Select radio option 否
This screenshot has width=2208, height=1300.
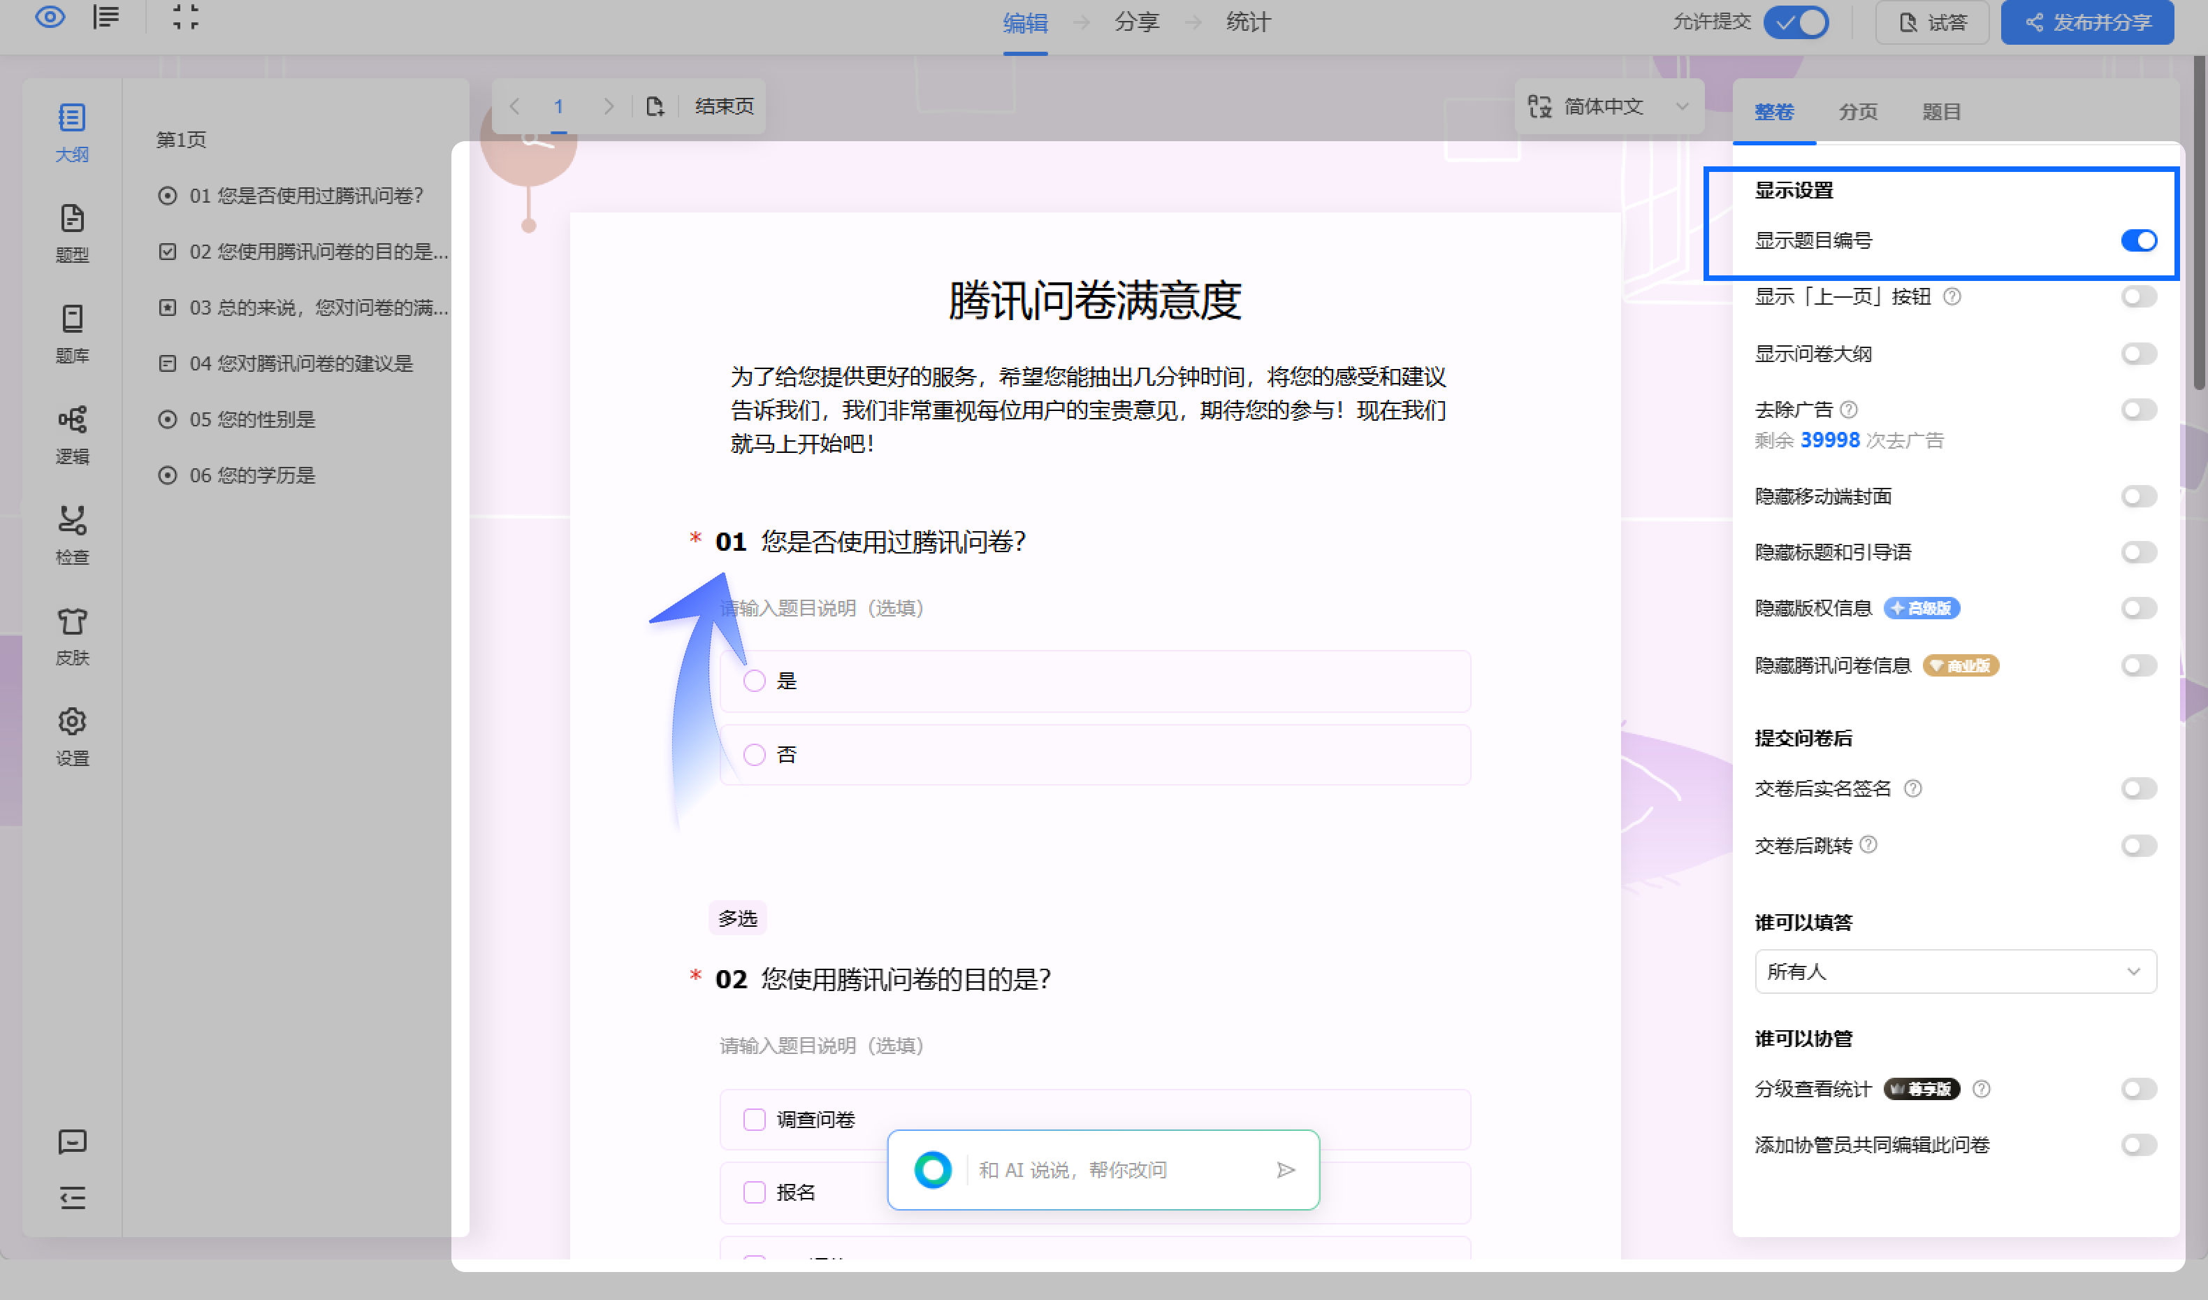(x=753, y=755)
